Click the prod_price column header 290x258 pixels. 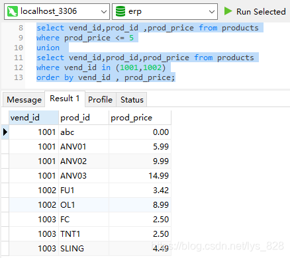[140, 118]
